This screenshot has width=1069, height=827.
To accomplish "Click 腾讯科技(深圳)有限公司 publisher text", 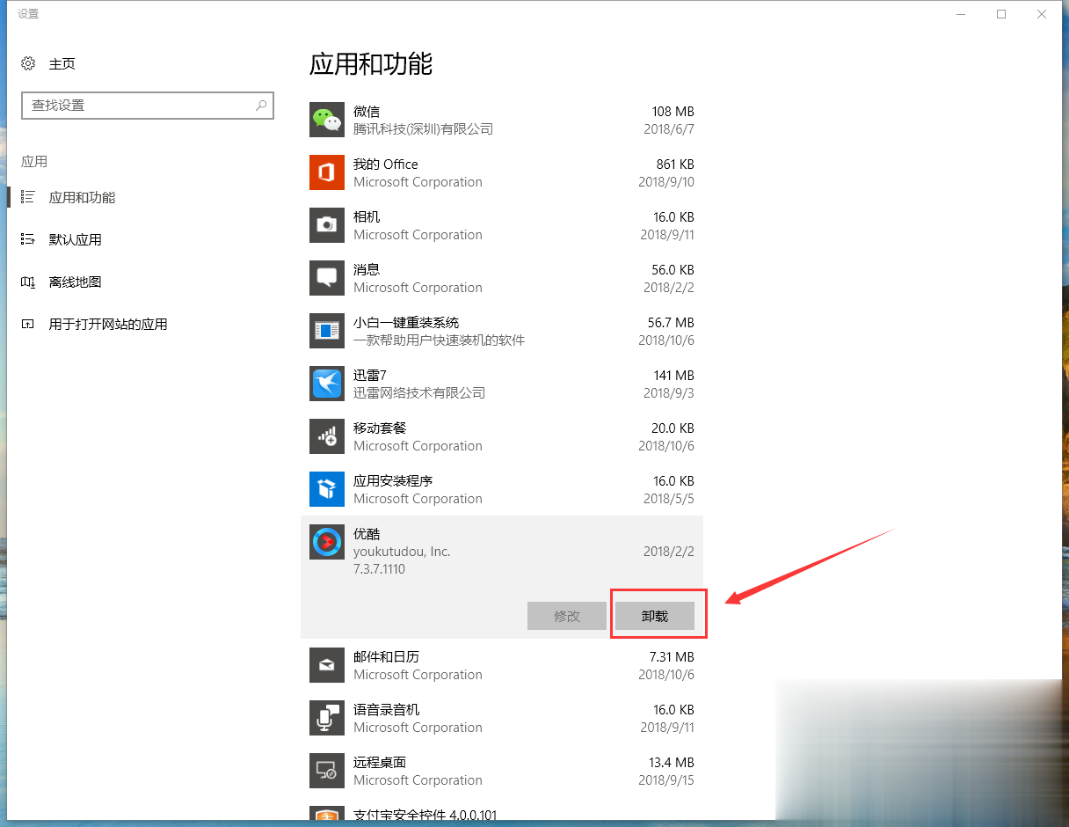I will coord(423,128).
